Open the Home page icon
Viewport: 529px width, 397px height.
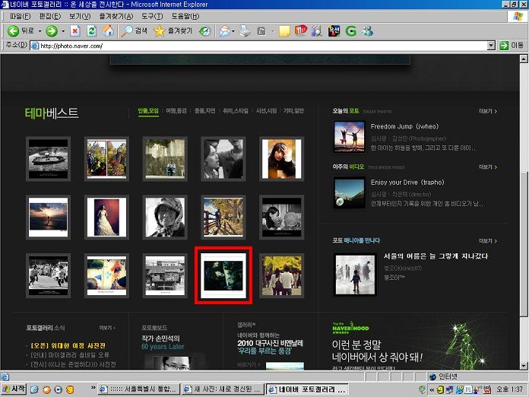pos(108,31)
